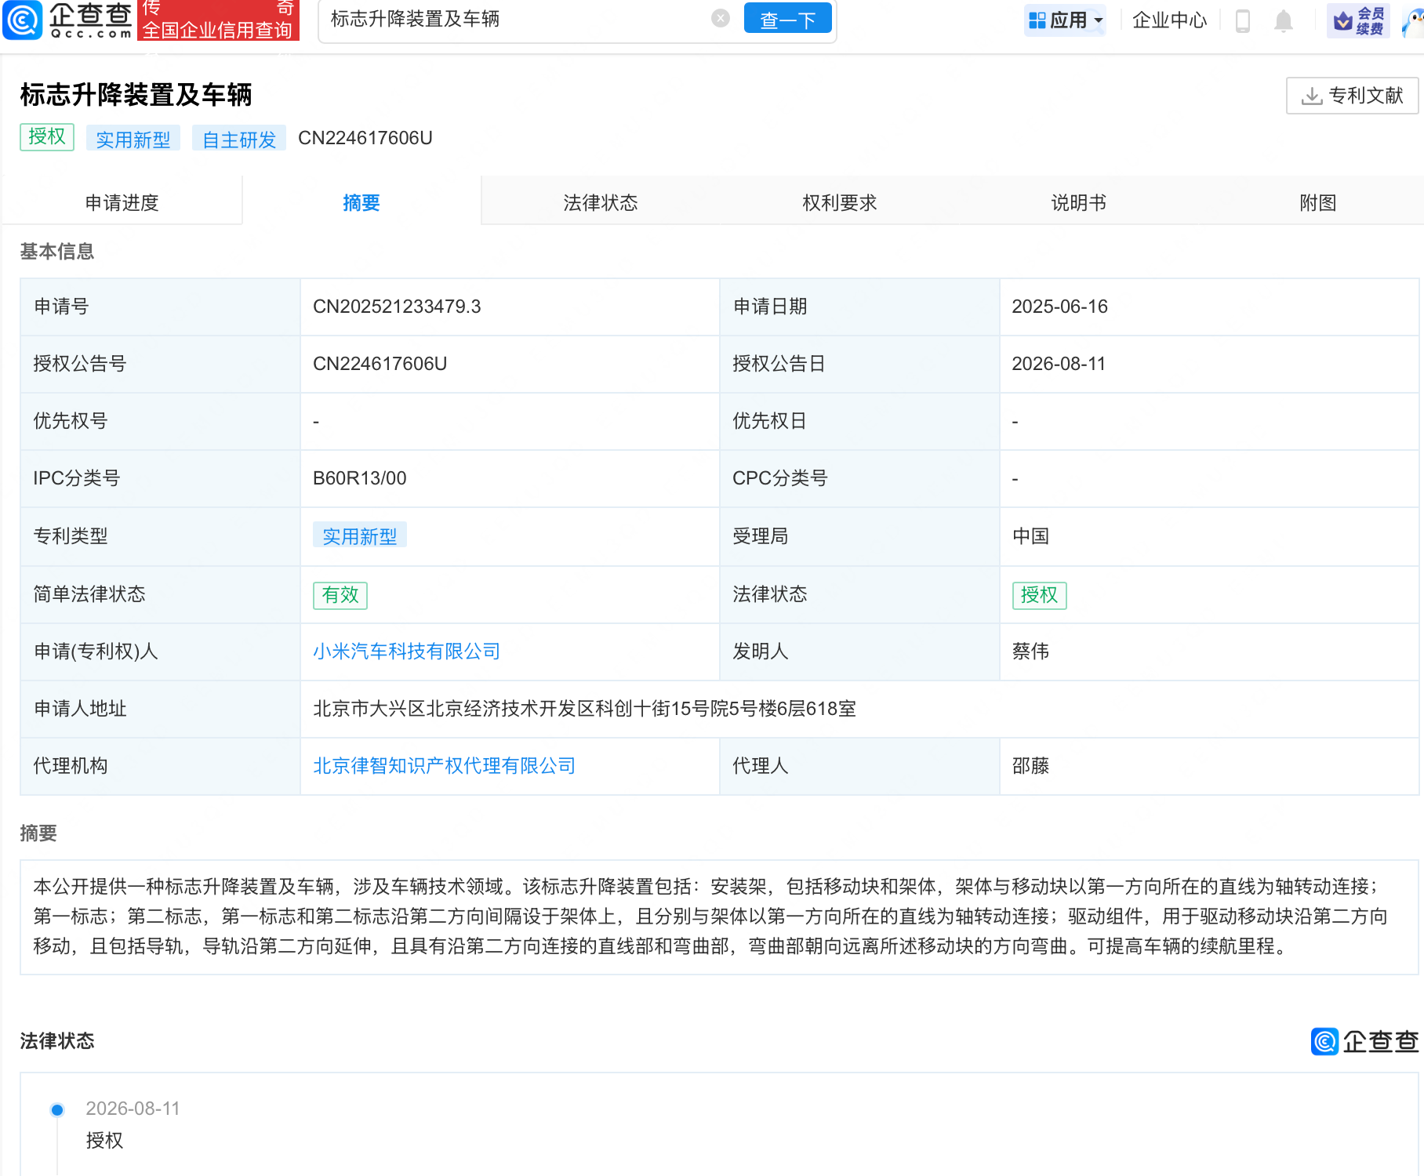Select the application date 2025-06-16

[x=1059, y=307]
